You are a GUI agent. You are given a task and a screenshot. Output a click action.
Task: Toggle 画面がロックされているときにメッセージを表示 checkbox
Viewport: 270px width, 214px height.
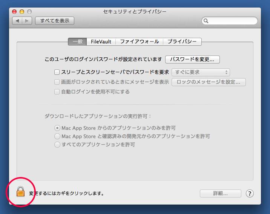pos(57,82)
